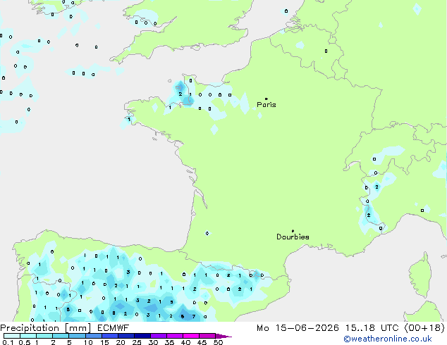Click the legend scale value '25'
Screen dimensions: 447x345
(x=137, y=342)
